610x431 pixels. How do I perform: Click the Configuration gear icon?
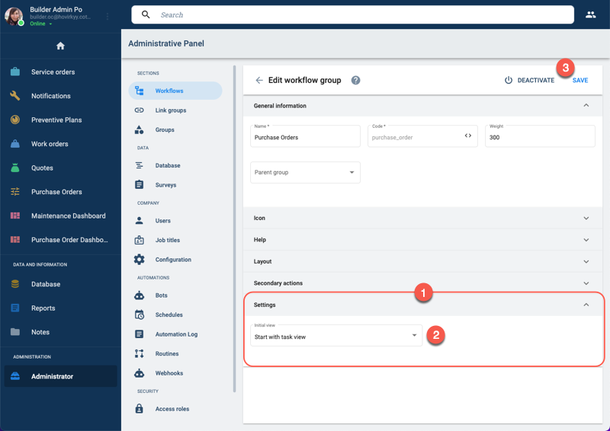(140, 260)
